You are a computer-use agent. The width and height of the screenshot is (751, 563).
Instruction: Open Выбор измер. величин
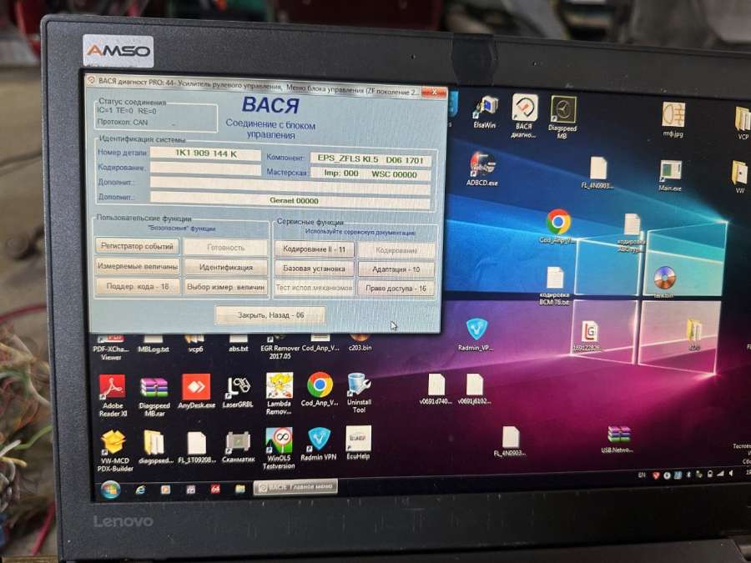point(226,287)
